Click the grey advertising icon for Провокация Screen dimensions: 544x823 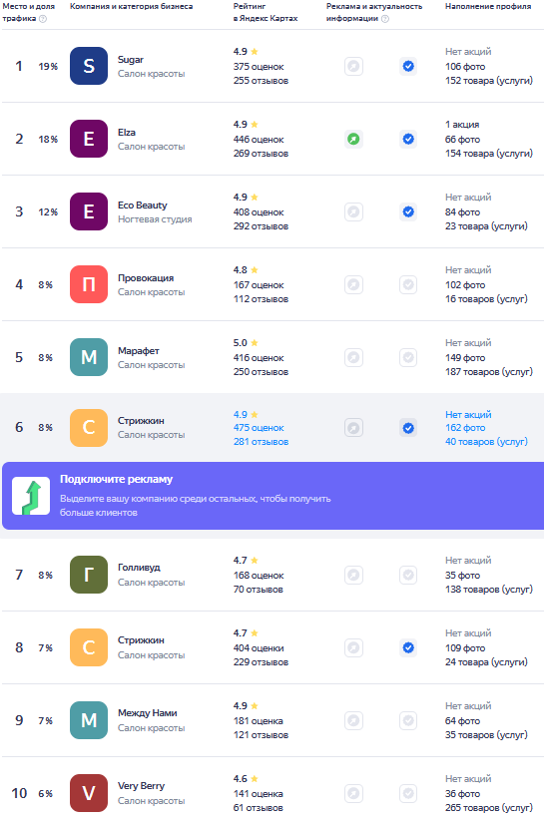(x=354, y=284)
